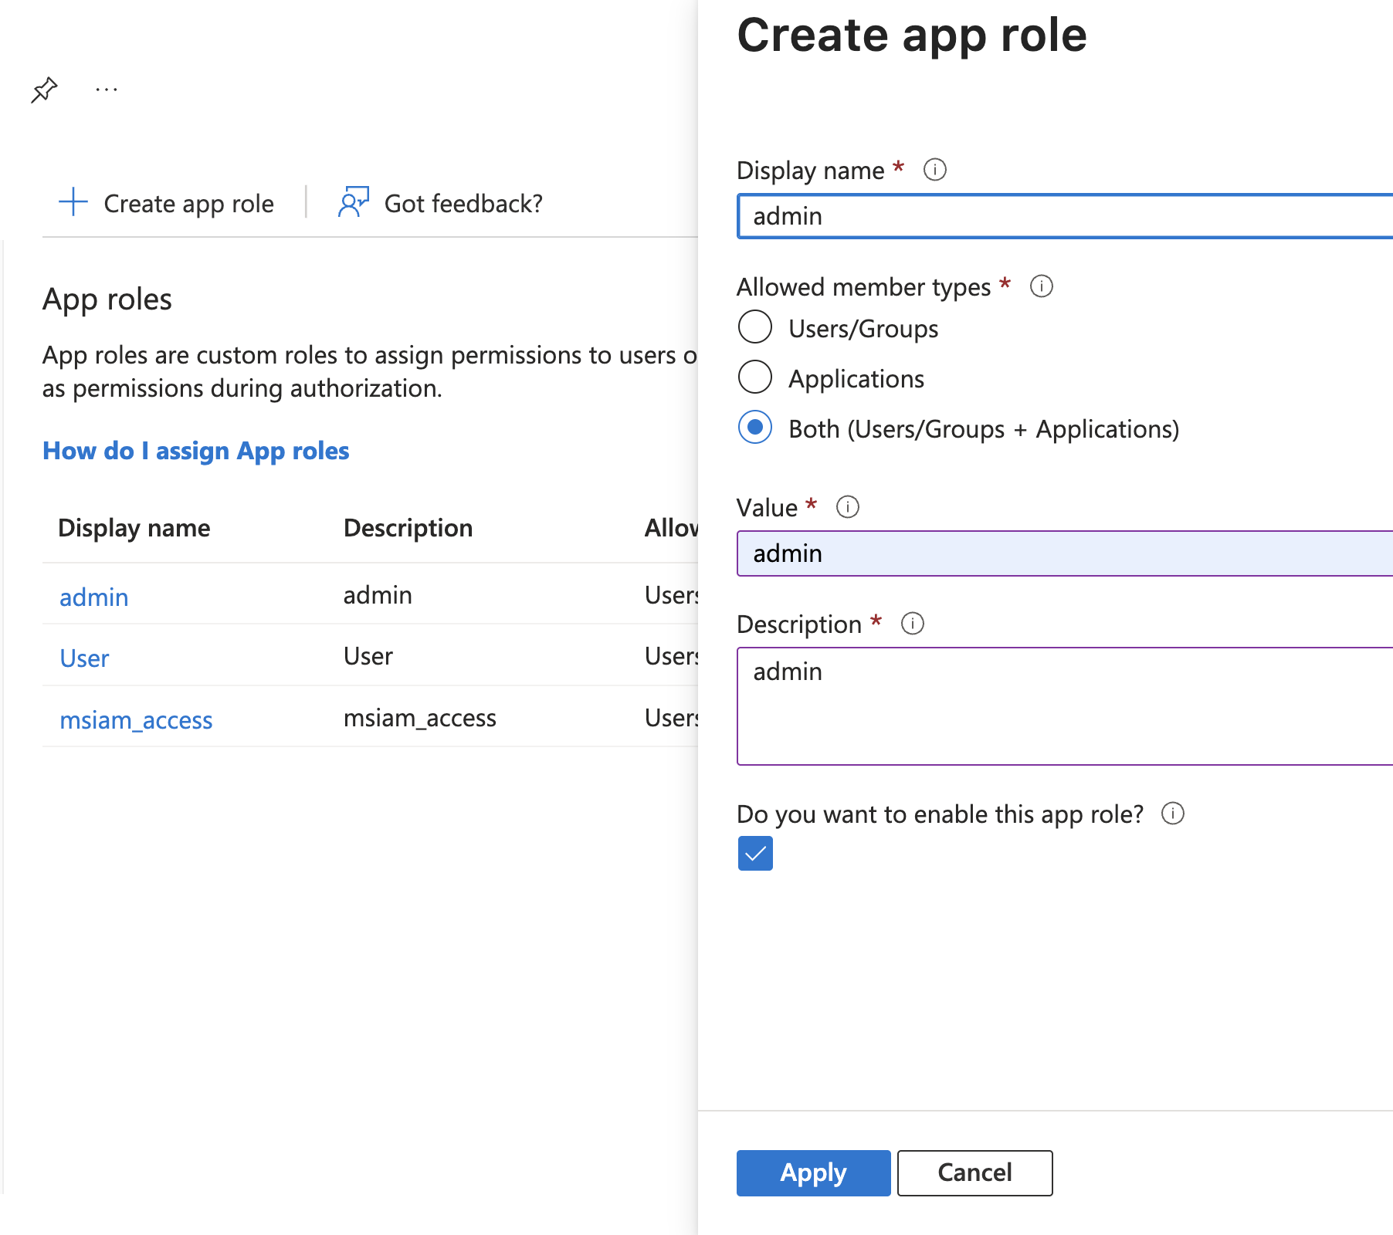This screenshot has height=1235, width=1393.
Task: Open the admin app role link
Action: pyautogui.click(x=94, y=597)
